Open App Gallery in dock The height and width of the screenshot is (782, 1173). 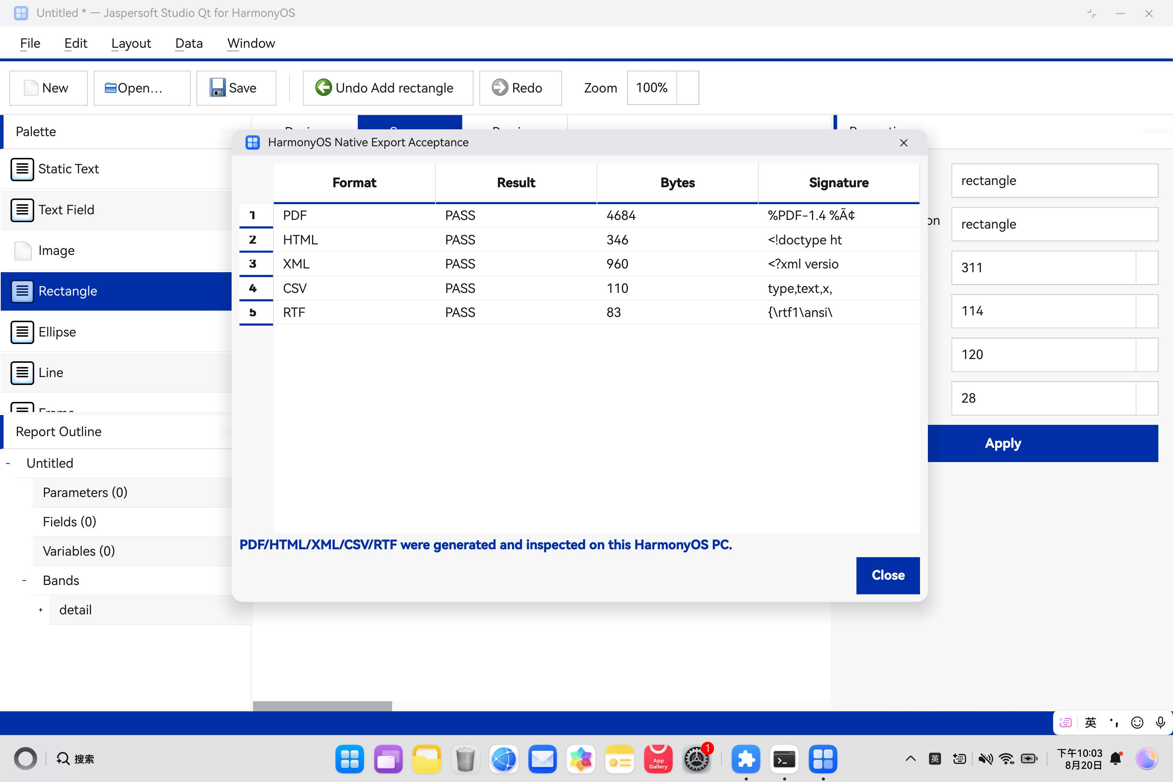658,759
